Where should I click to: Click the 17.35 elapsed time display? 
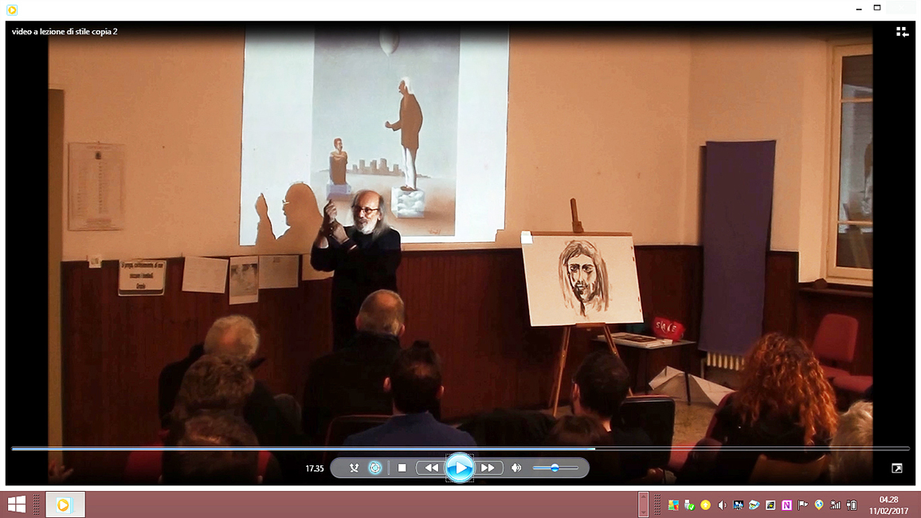314,469
